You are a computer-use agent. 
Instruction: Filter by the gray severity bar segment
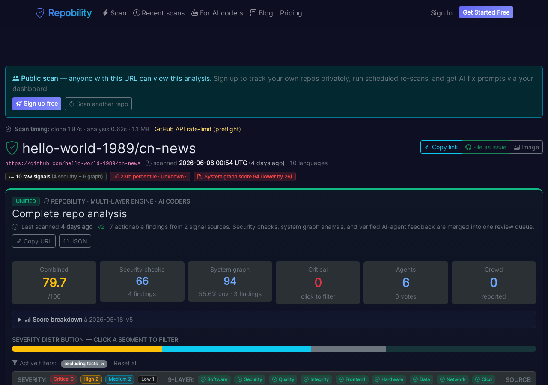(x=348, y=349)
